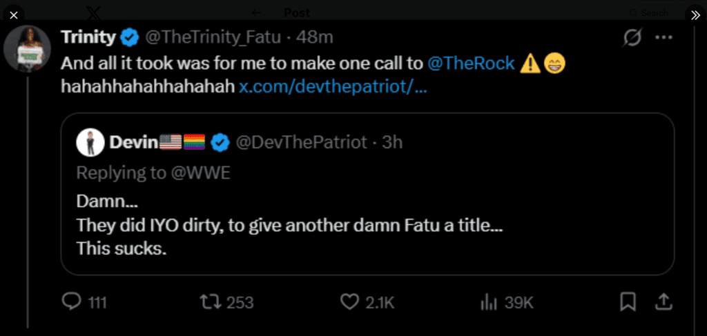Close the post overlay with the X button

[x=13, y=14]
